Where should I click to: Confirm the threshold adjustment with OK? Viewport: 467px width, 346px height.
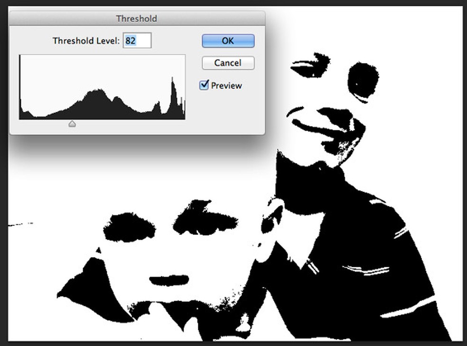click(228, 41)
